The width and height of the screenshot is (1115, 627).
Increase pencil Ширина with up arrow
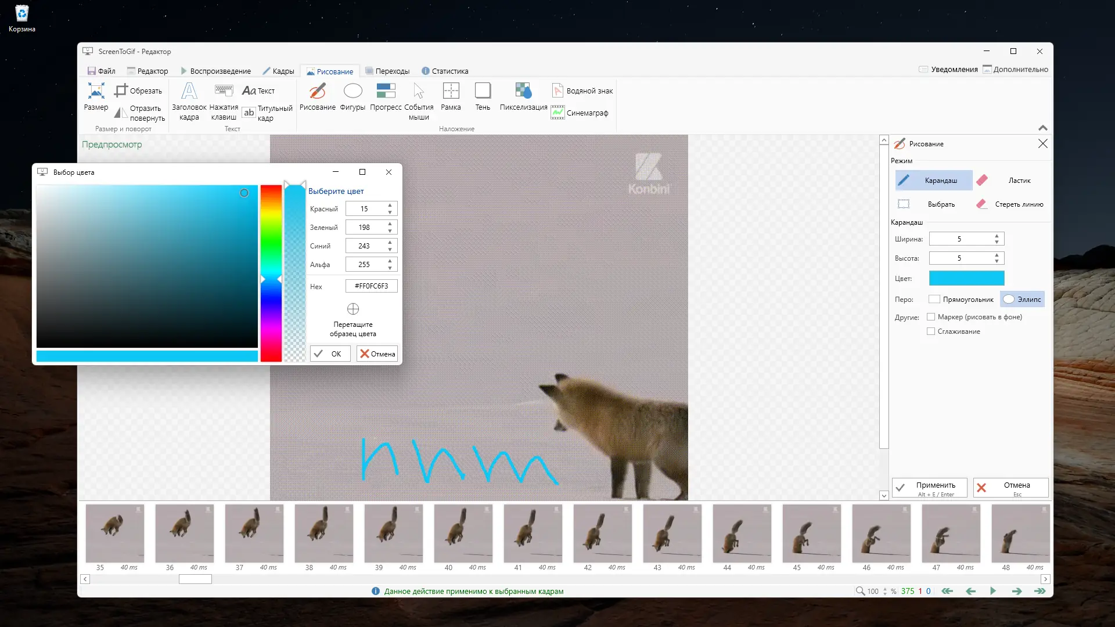pyautogui.click(x=997, y=236)
